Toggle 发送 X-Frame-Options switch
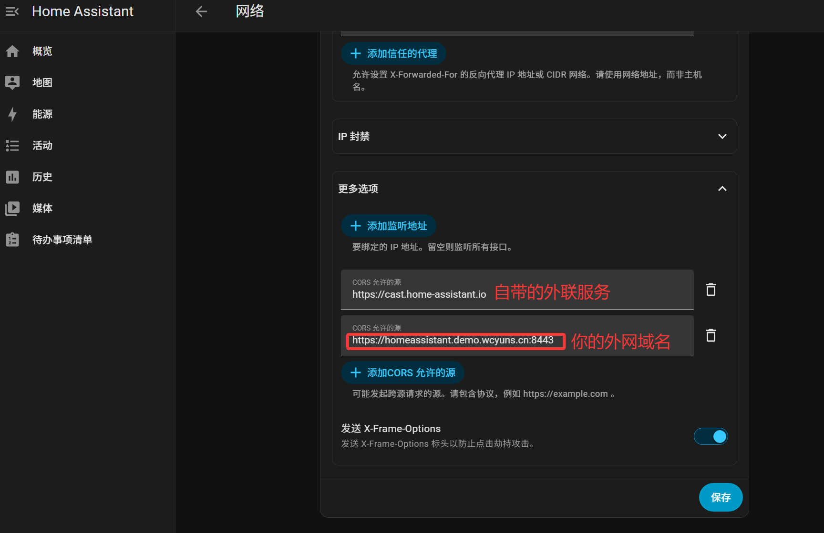 (711, 436)
